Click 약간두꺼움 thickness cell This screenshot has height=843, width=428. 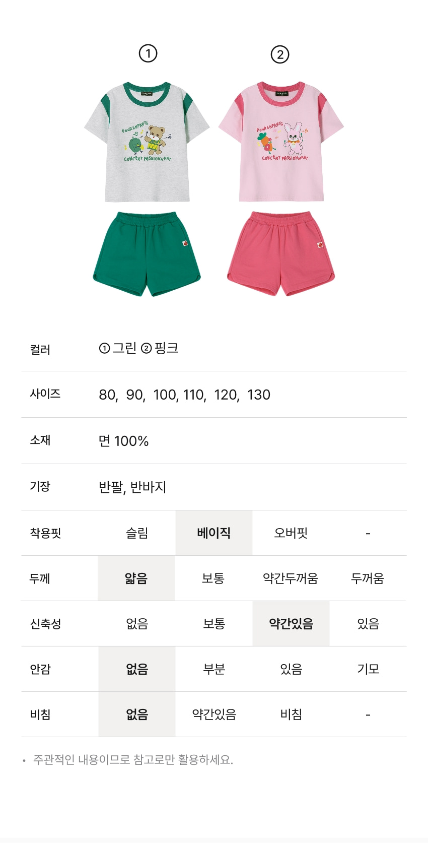point(291,578)
